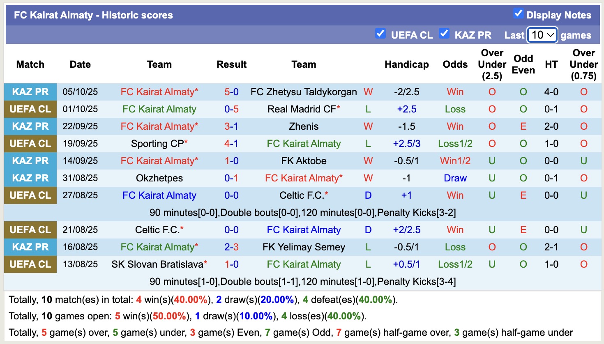
Task: Click the UEFA CL label dated 01/10/25
Action: tap(30, 109)
